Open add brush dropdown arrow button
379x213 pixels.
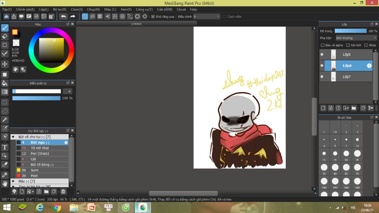pos(30,192)
